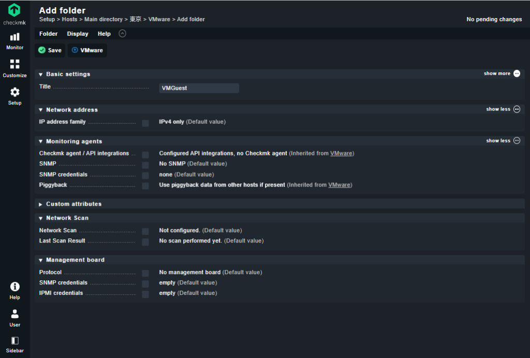Collapse the Monitoring agents section

coord(70,141)
